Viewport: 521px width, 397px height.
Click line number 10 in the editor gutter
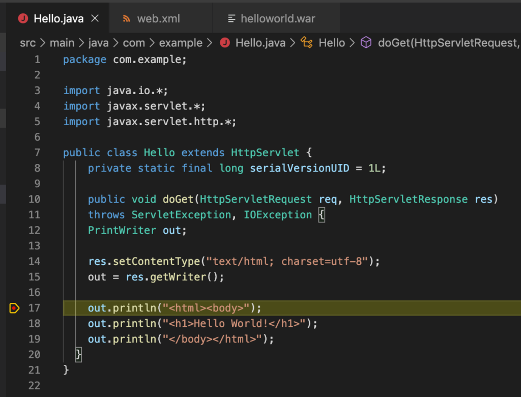(34, 199)
